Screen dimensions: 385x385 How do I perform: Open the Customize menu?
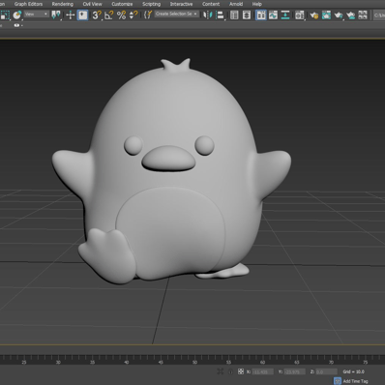coord(122,4)
